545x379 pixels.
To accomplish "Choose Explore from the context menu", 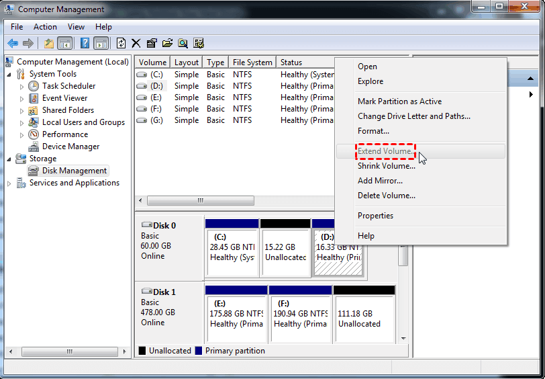I will 421,81.
